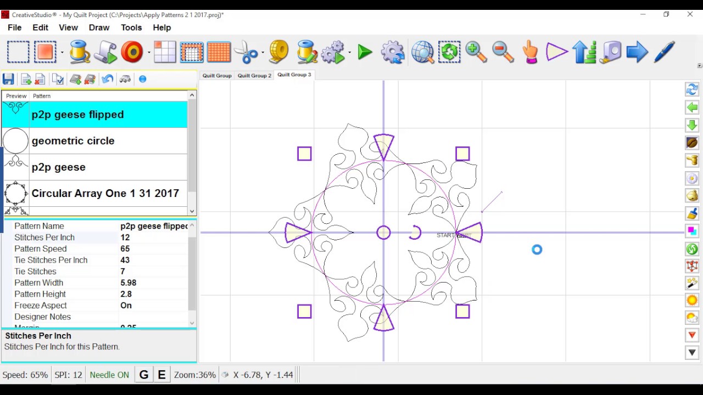
Task: Open the File menu
Action: (15, 27)
